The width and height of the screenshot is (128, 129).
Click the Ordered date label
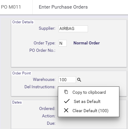tap(47, 108)
